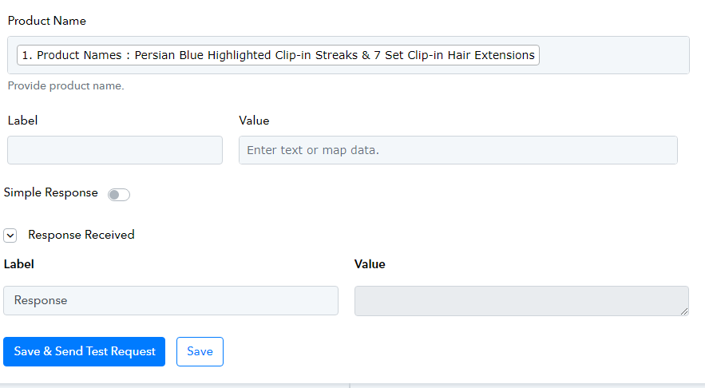Image resolution: width=705 pixels, height=388 pixels.
Task: Click the grey response Value textarea
Action: coord(521,301)
